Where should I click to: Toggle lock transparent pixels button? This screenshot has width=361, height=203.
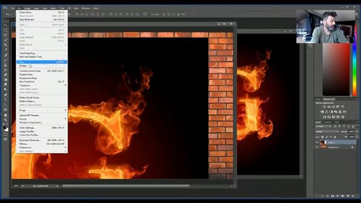point(323,137)
